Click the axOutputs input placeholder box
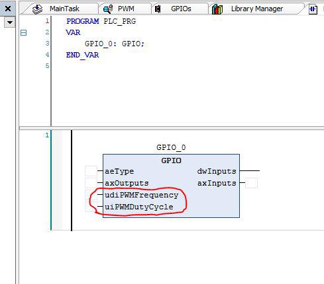 point(91,182)
